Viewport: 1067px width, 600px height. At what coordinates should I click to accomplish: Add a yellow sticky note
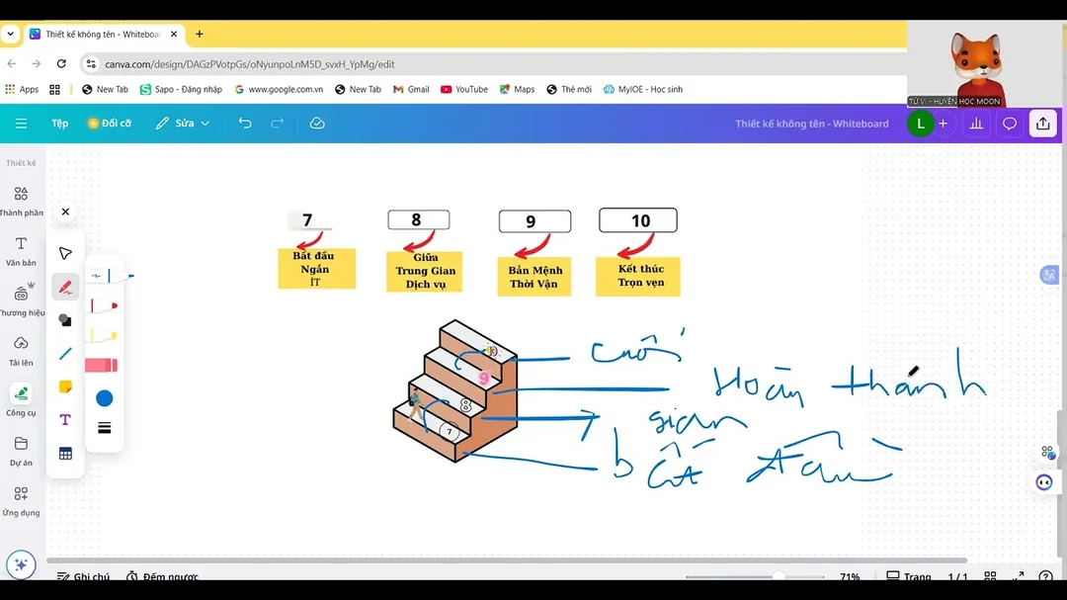pyautogui.click(x=65, y=386)
